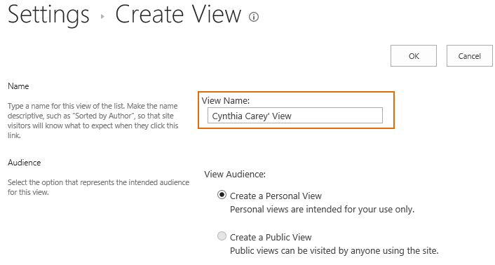Click the 'Create a Personal View' label text
Screen dimensions: 495x265
[276, 196]
